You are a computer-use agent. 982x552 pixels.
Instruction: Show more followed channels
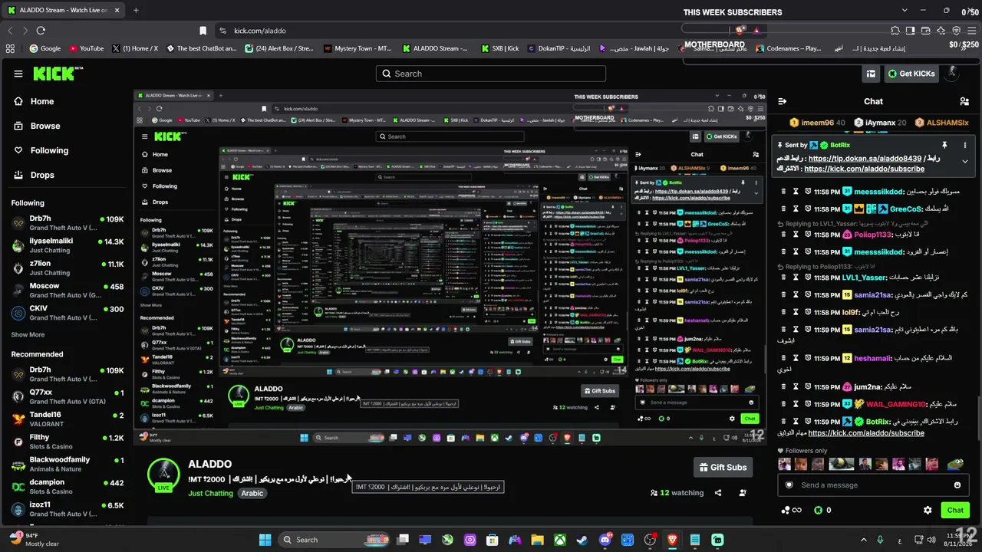tap(28, 335)
